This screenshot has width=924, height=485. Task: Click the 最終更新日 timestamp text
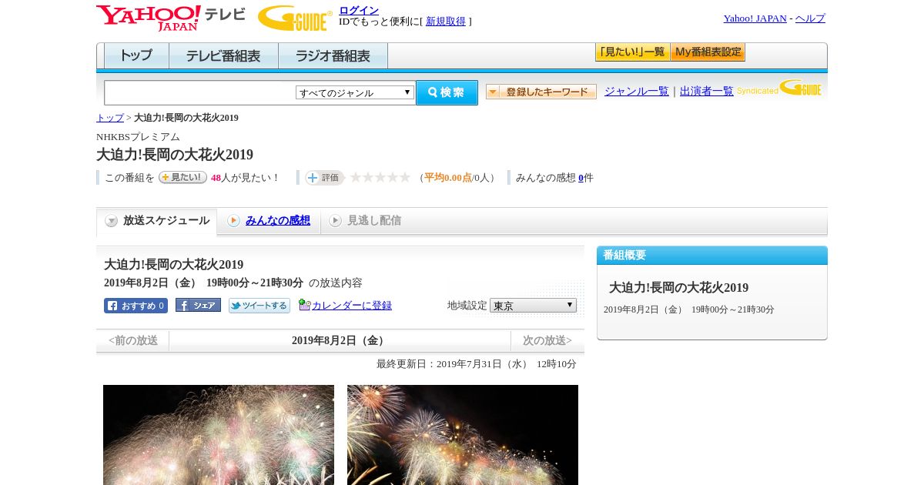(477, 364)
